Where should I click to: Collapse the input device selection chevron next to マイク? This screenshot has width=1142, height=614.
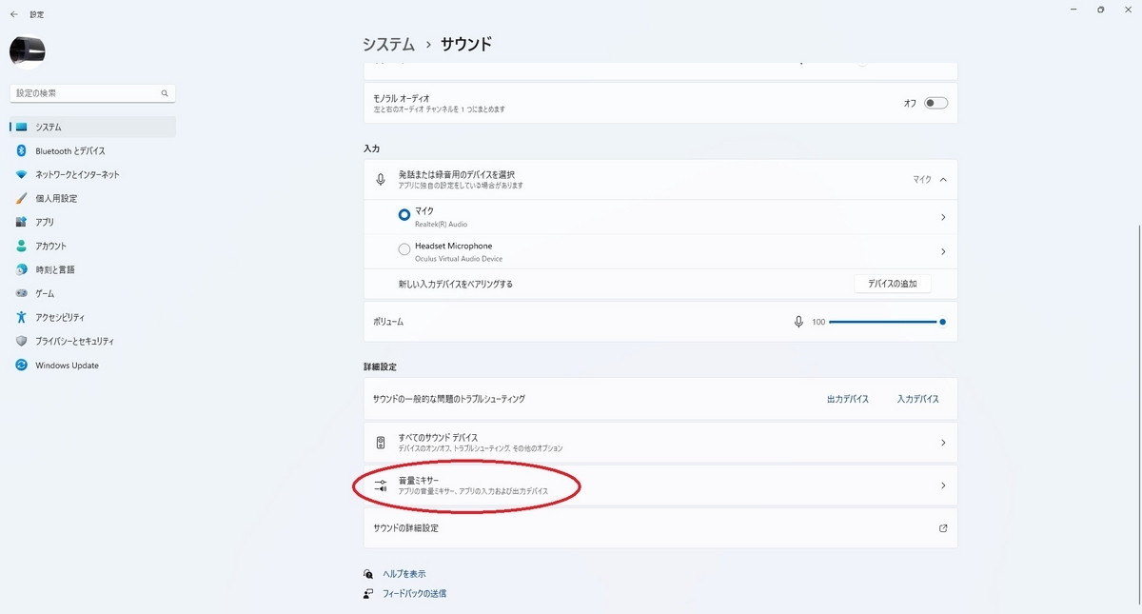pyautogui.click(x=943, y=179)
